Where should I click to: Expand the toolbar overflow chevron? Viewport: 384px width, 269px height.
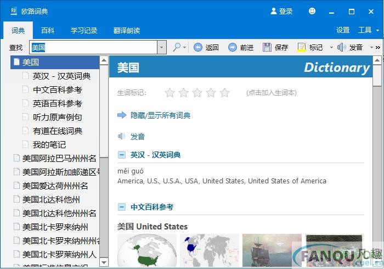tap(378, 47)
